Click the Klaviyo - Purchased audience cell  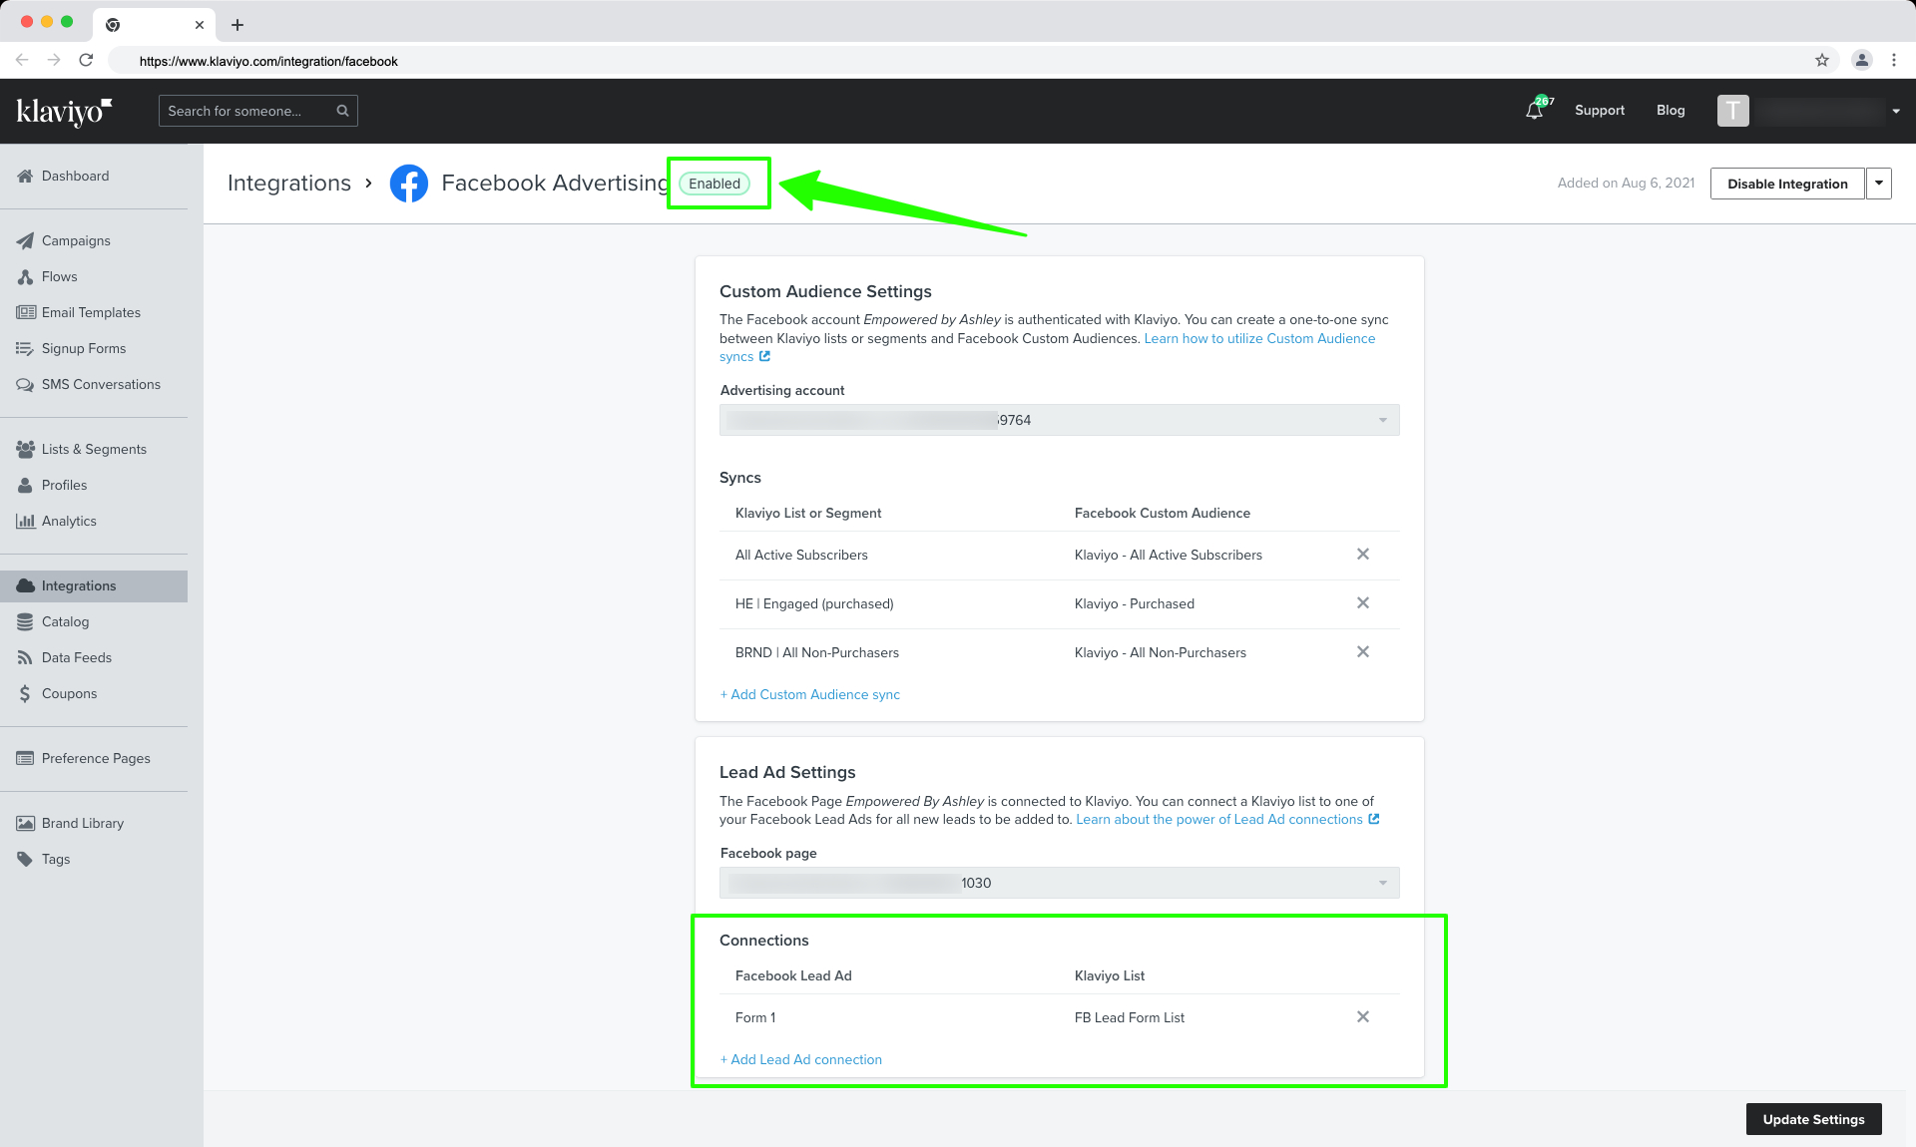tap(1135, 603)
